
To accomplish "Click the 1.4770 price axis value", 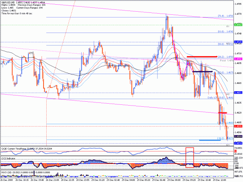I will (238, 14).
